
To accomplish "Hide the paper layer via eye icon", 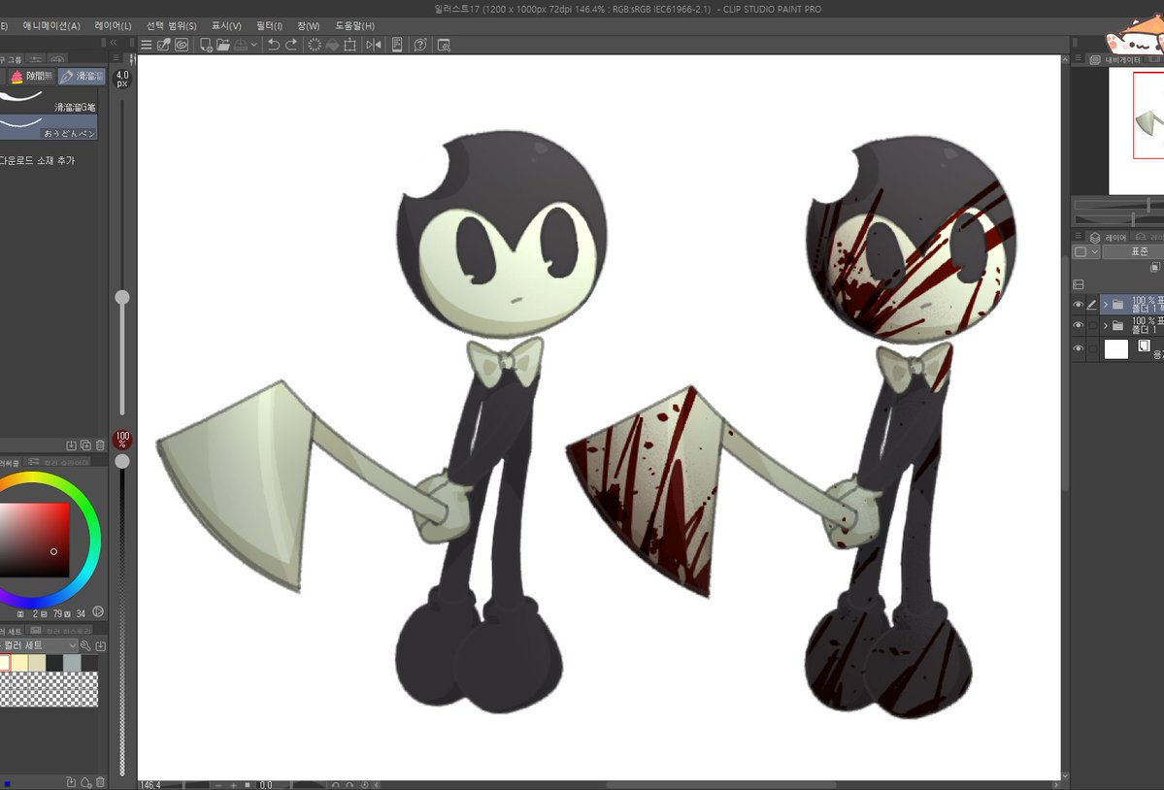I will (x=1078, y=347).
